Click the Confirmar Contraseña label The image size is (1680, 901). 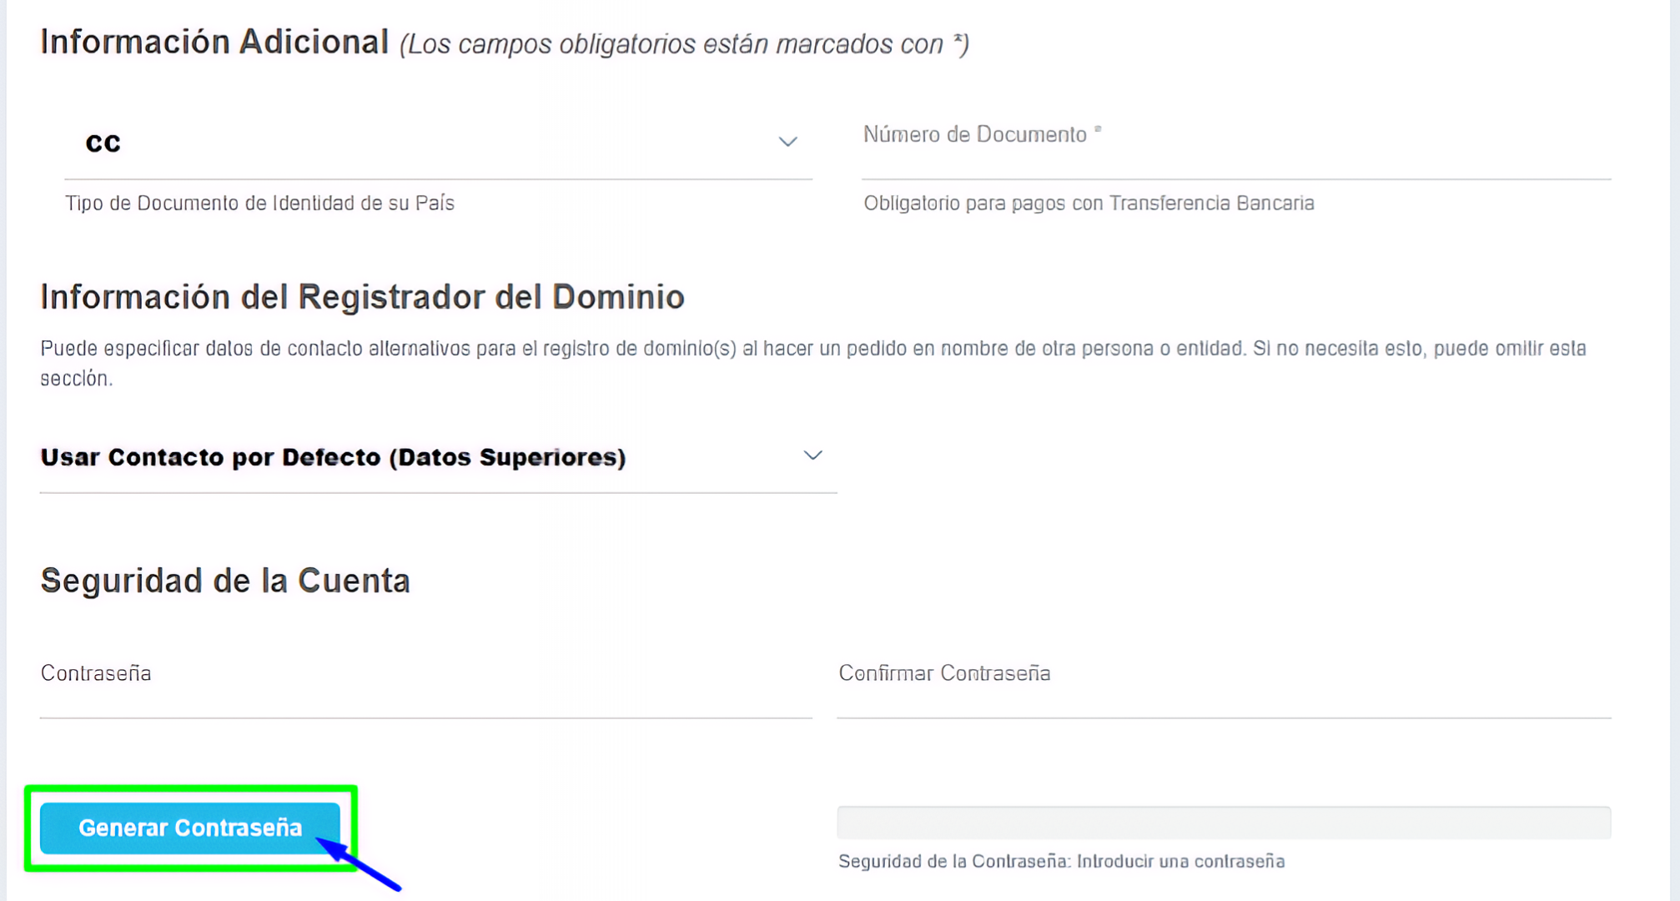[943, 672]
